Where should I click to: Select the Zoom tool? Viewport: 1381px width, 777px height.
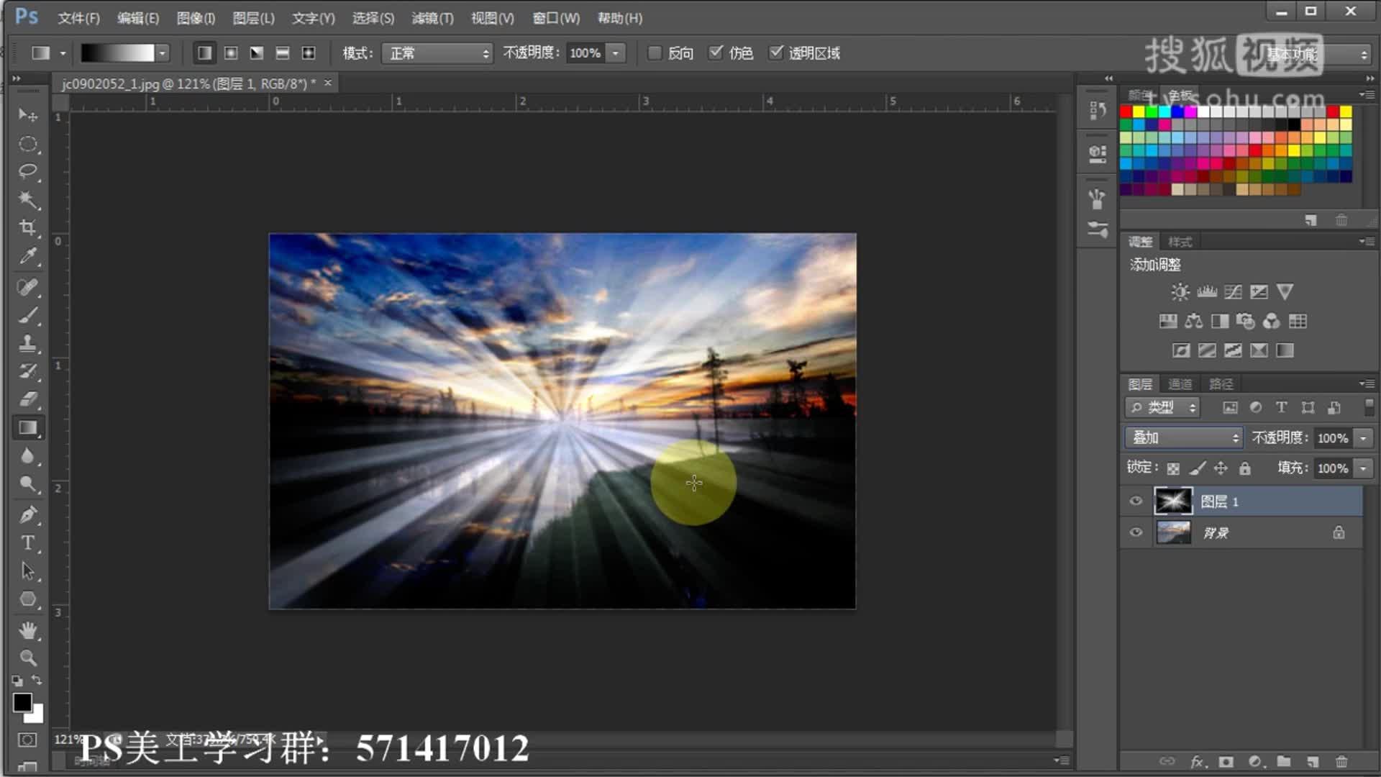tap(27, 658)
